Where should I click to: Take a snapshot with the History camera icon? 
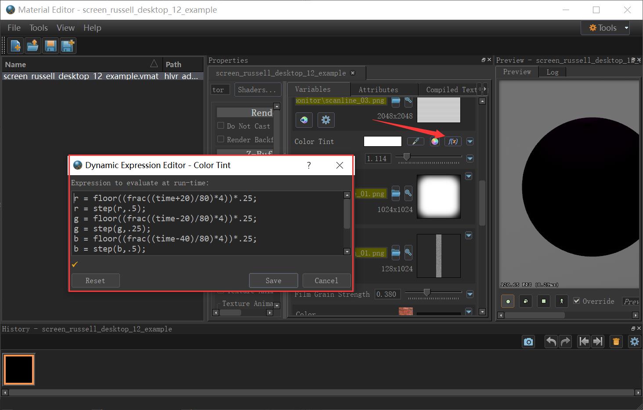pyautogui.click(x=528, y=342)
